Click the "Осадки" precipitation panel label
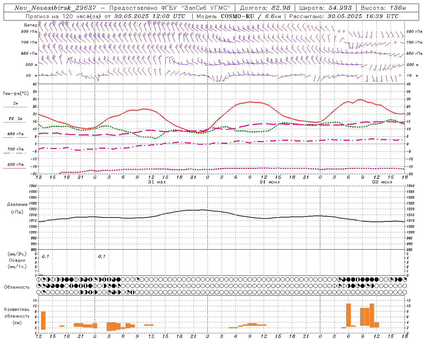This screenshot has width=424, height=339. point(17,260)
